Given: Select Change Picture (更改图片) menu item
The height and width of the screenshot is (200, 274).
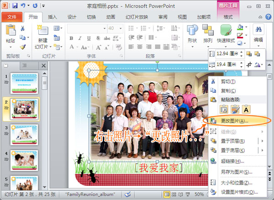Looking at the screenshot, I should click(x=238, y=121).
